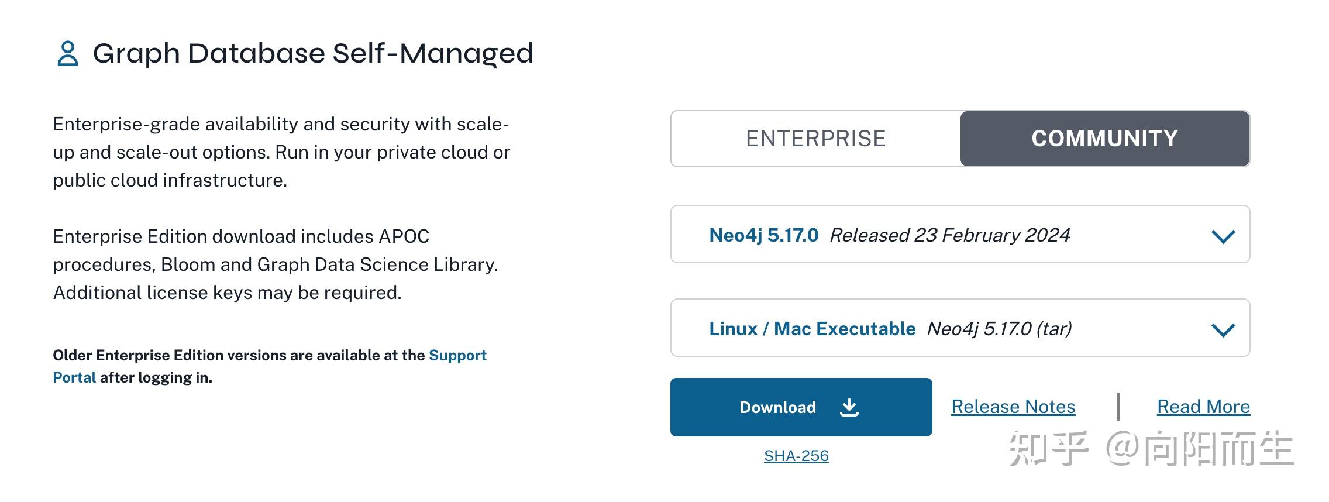Screen dimensions: 1329x502
Task: Click the chevron arrow in the platform selector
Action: click(x=1223, y=329)
